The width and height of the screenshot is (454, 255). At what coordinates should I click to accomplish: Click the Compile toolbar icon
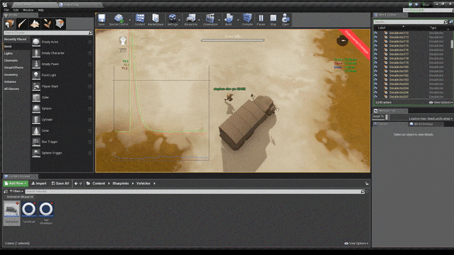point(248,20)
